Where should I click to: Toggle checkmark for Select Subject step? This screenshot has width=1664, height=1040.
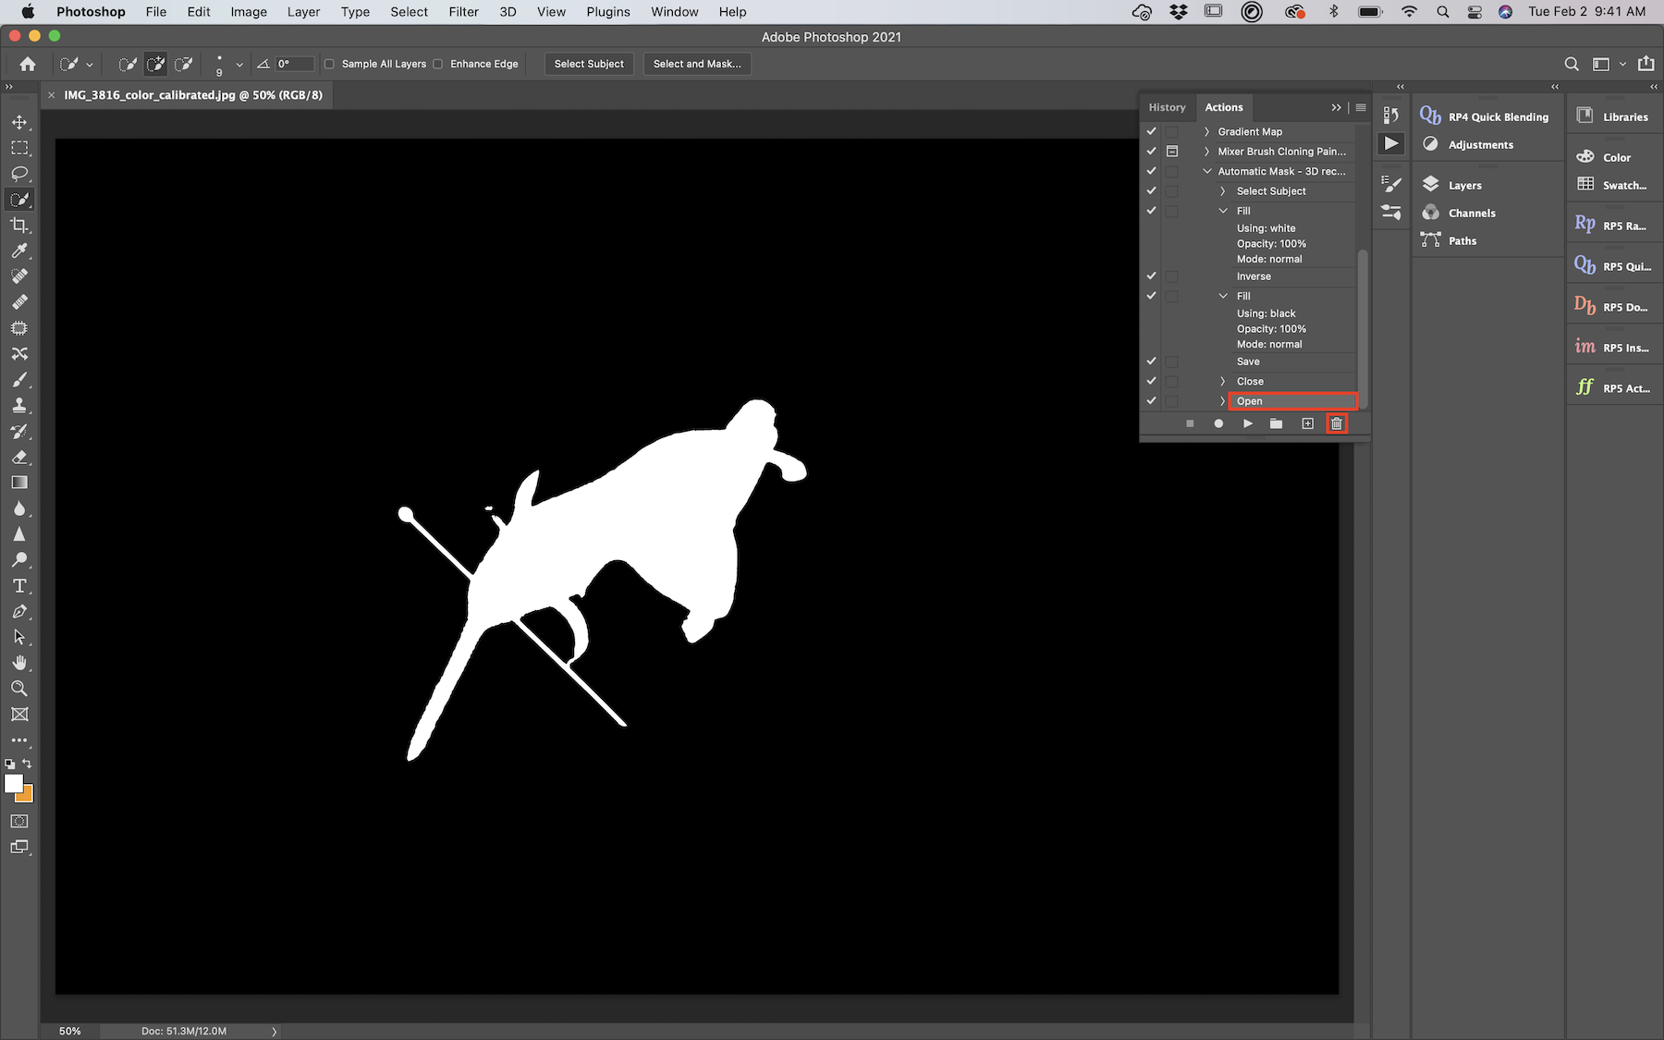(1152, 191)
